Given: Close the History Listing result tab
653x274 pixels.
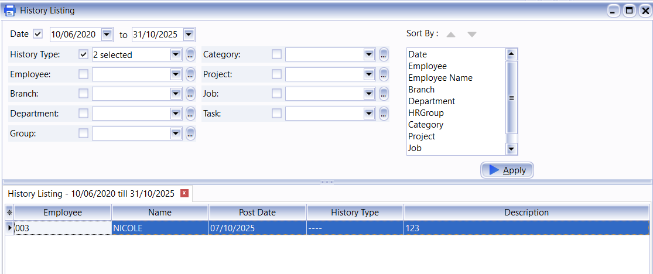Looking at the screenshot, I should click(184, 193).
